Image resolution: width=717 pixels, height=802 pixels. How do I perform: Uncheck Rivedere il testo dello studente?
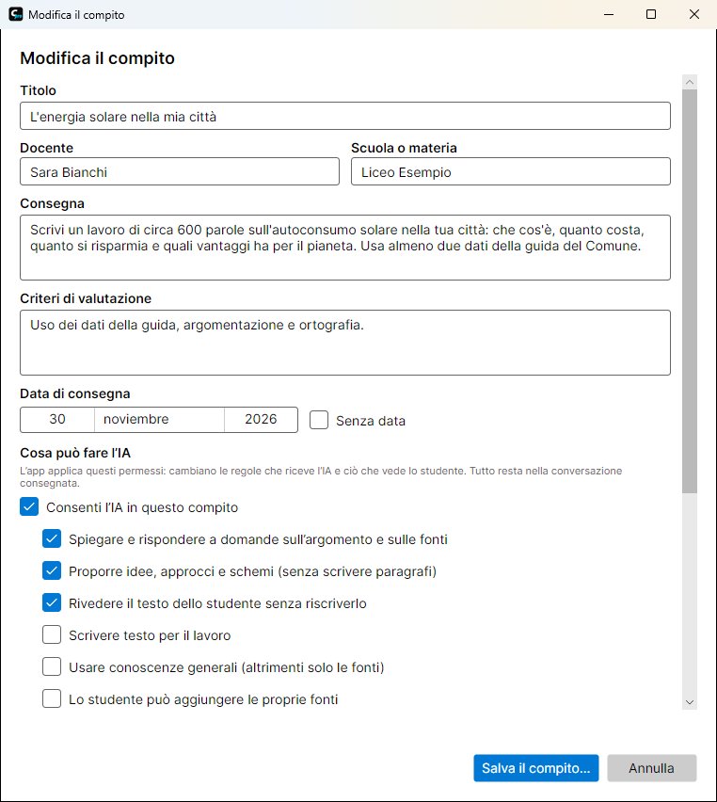point(52,603)
